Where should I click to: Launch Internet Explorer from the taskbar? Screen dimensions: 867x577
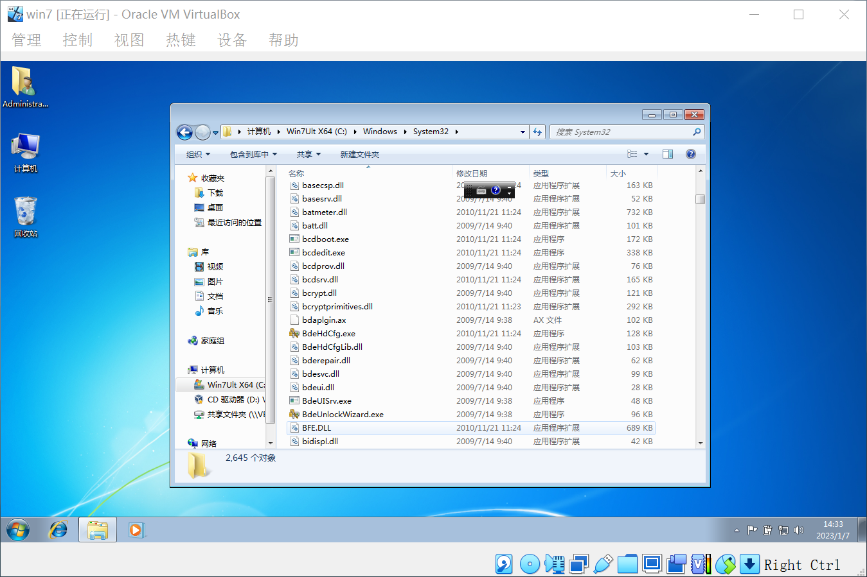58,530
